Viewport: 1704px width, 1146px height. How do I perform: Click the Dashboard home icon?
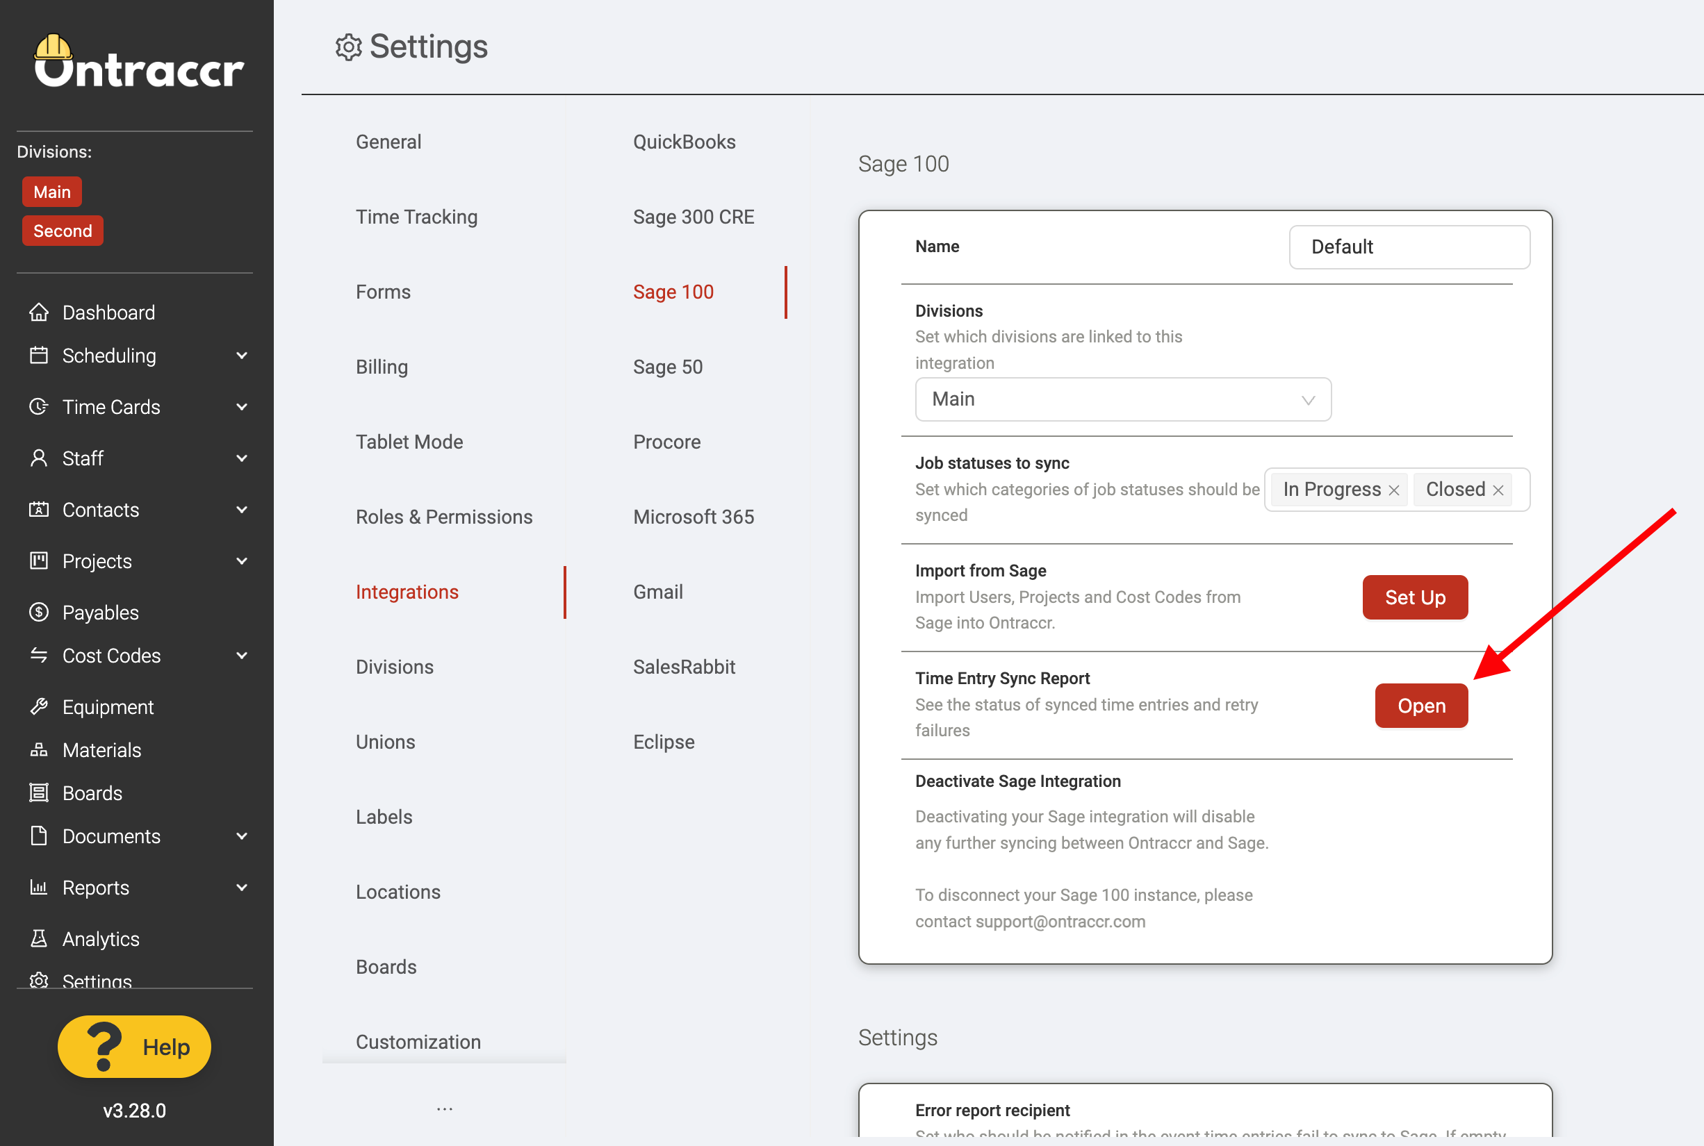(39, 313)
